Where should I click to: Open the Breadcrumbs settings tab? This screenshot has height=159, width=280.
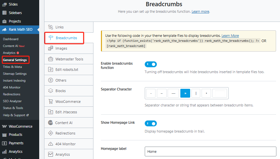66,38
